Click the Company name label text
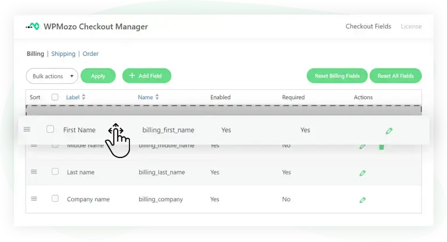Screen dimensions: 447x242 click(x=88, y=199)
